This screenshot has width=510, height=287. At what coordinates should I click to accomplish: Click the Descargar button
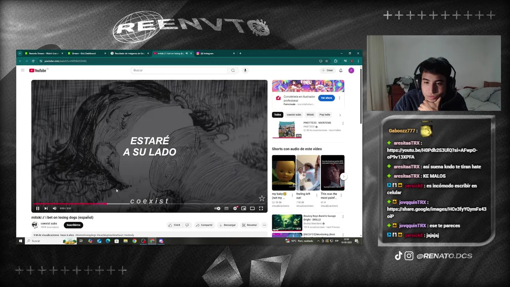pos(227,225)
